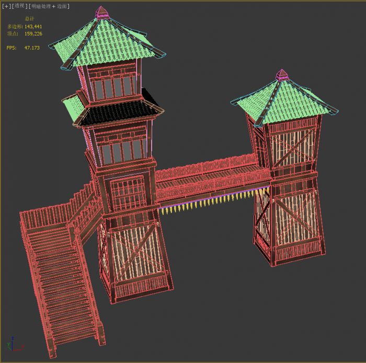Open the 透视 perspective view menu
Image resolution: width=366 pixels, height=363 pixels.
(19, 6)
